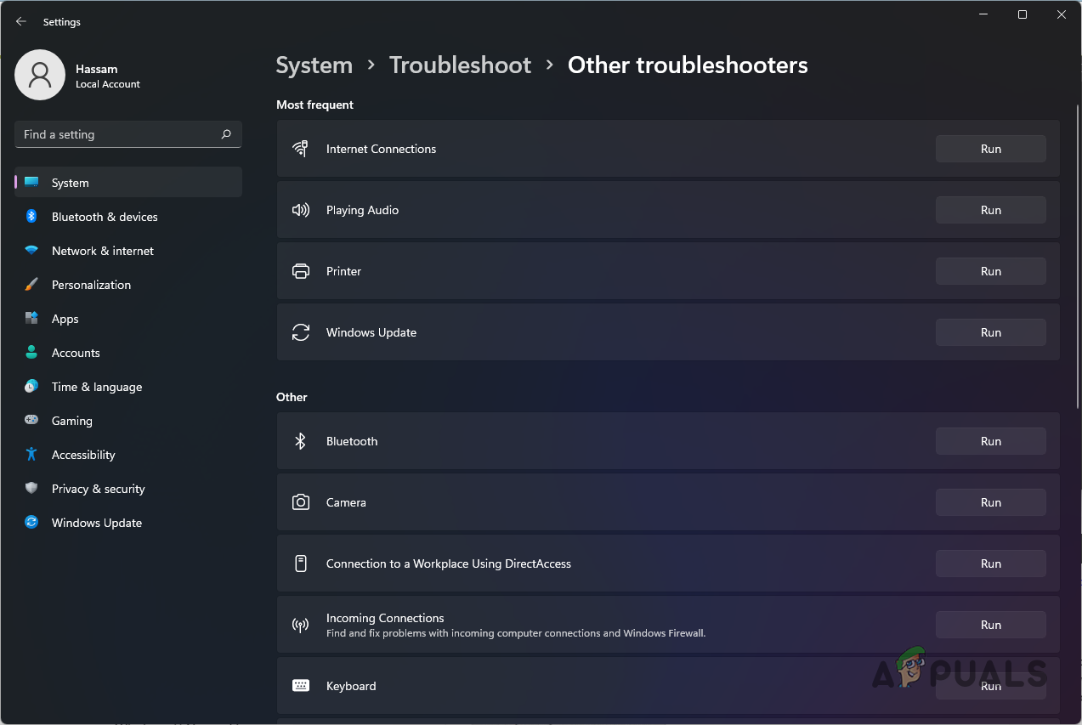Navigate to Troubleshoot breadcrumb
This screenshot has height=725, width=1082.
click(x=460, y=65)
